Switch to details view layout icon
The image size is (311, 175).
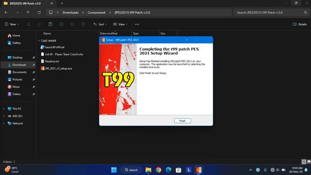pyautogui.click(x=304, y=162)
